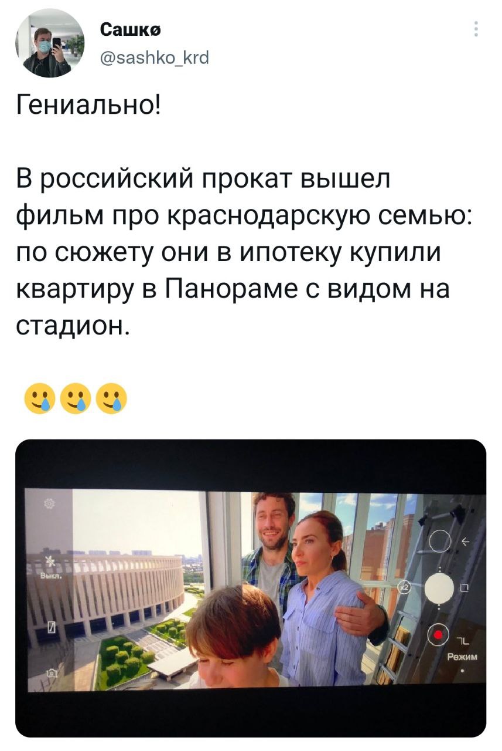
Task: Open the gallery preview circle
Action: [x=440, y=542]
